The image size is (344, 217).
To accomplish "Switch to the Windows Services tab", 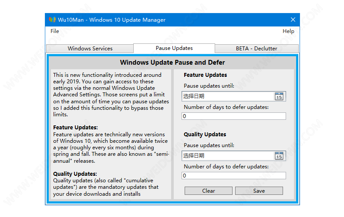I will pyautogui.click(x=90, y=49).
